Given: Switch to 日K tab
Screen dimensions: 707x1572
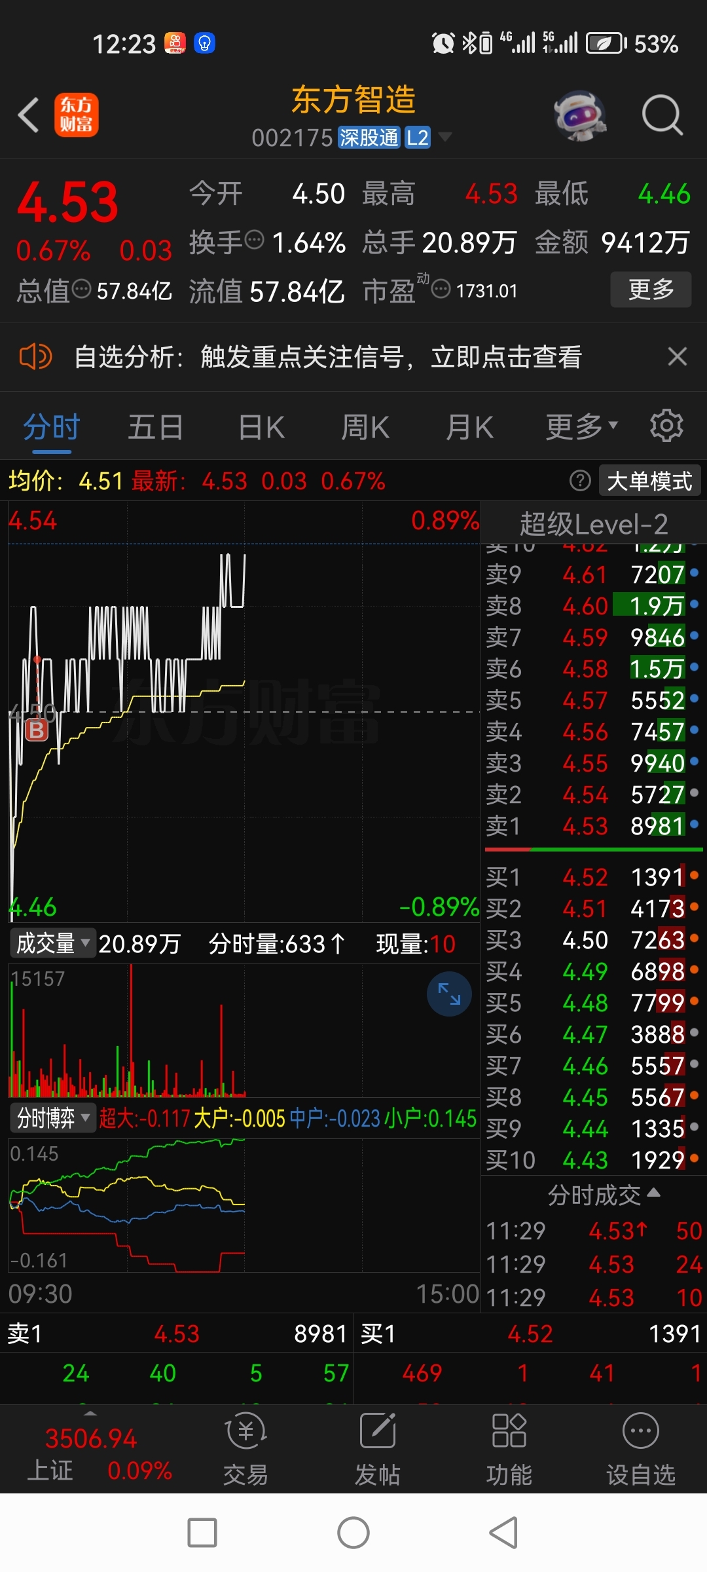Looking at the screenshot, I should point(262,428).
